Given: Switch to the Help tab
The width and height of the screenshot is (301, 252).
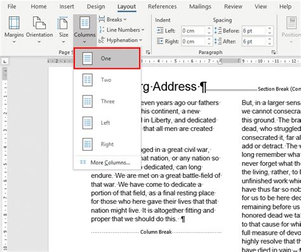Looking at the screenshot, I should [285, 6].
